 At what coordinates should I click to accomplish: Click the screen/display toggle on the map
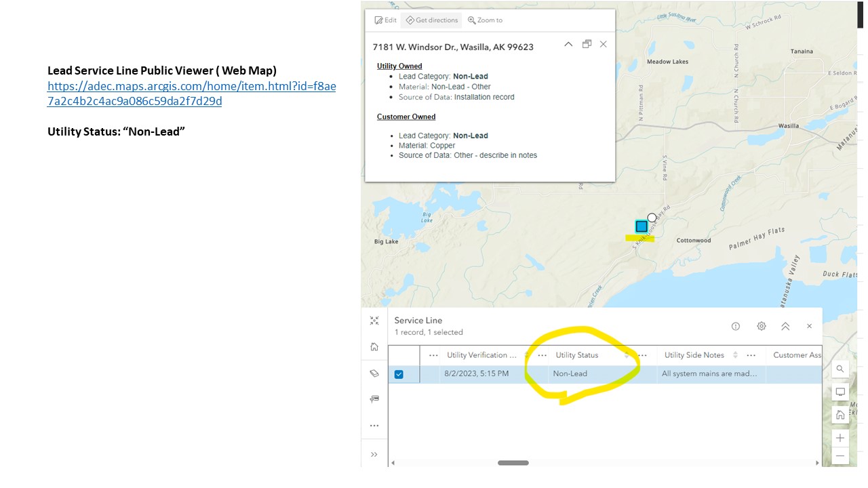click(840, 391)
